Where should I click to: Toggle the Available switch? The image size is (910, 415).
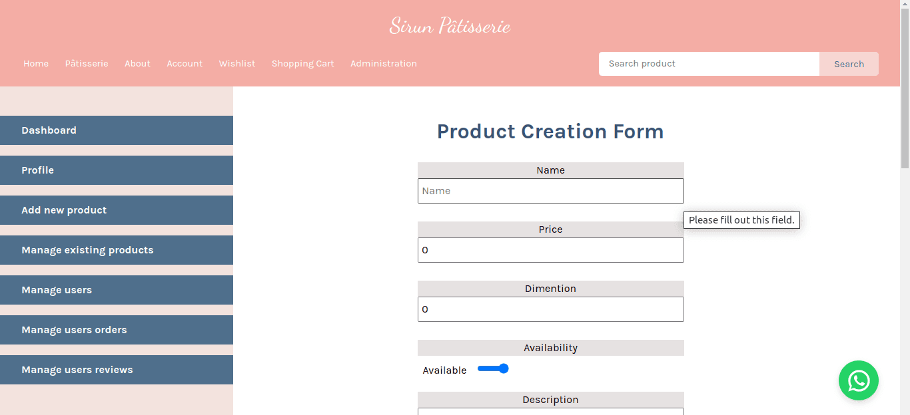(493, 369)
